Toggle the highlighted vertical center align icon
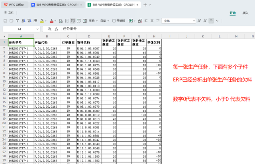Image resolution: width=255 pixels, height=164 pixels. (211, 21)
